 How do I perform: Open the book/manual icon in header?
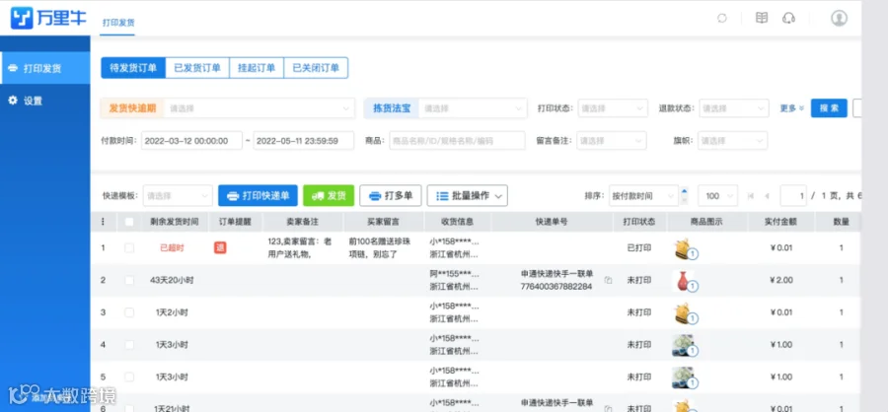pyautogui.click(x=762, y=18)
